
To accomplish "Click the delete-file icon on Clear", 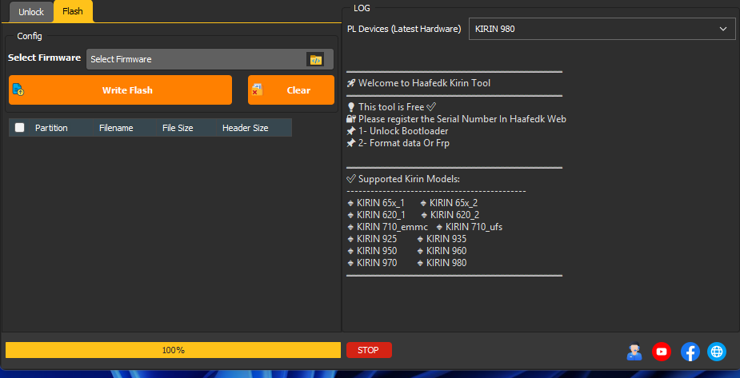I will click(258, 90).
